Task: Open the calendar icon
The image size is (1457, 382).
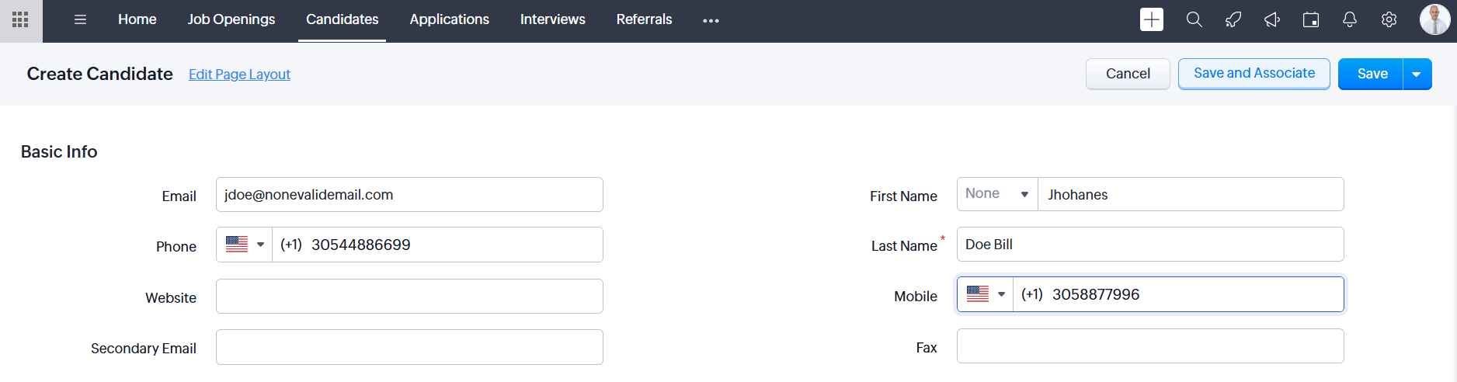Action: pos(1311,20)
